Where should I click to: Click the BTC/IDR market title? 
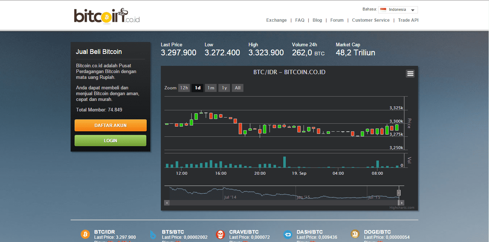click(x=104, y=232)
